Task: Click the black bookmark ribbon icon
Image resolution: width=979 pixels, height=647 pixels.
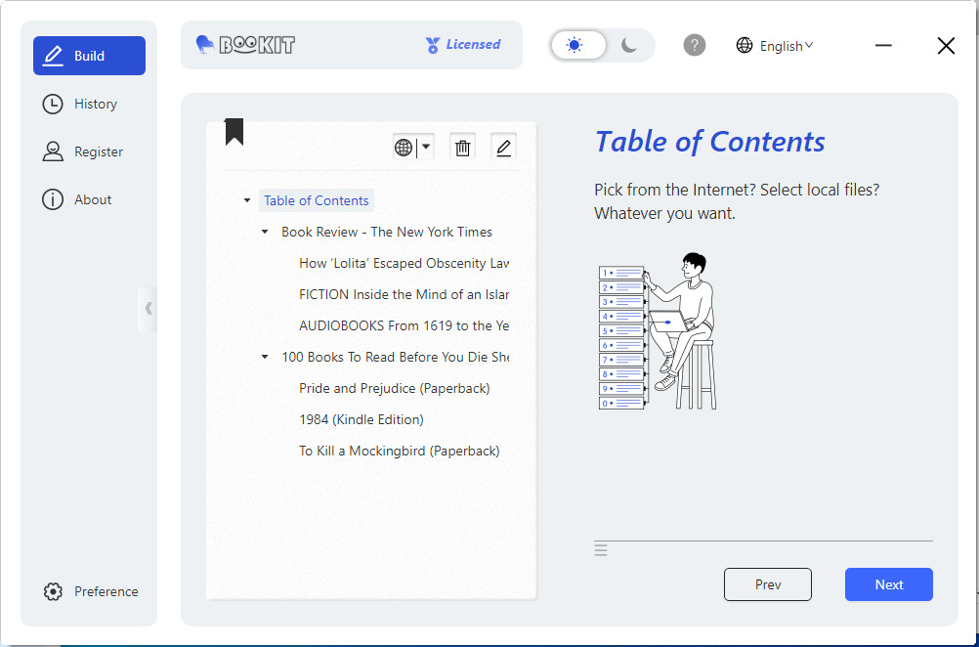Action: pos(234,132)
